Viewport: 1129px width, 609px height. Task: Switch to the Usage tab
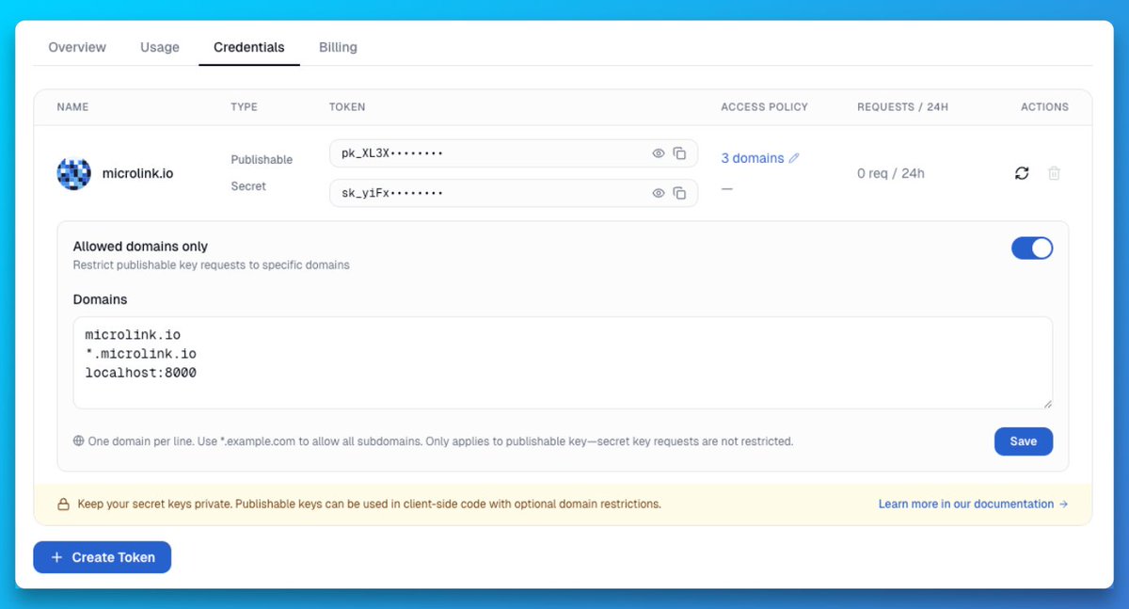(x=160, y=47)
